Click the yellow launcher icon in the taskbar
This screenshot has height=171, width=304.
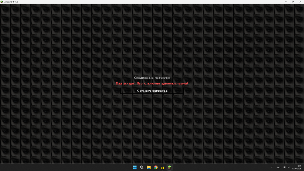[x=163, y=167]
